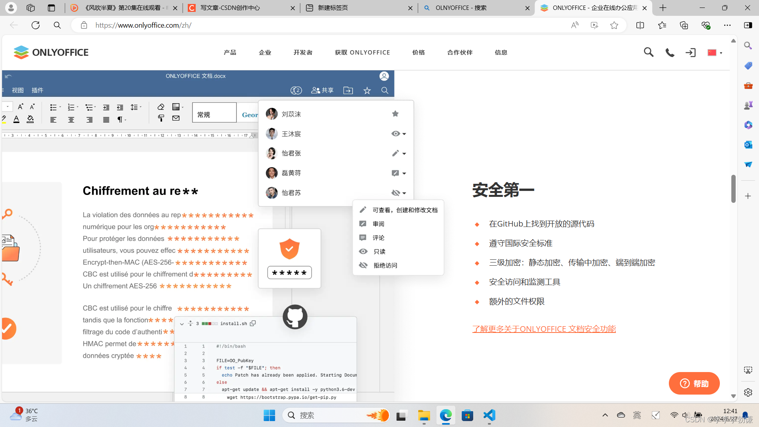Click the sign-in arrow icon
Screen dimensions: 759x427
click(691, 53)
